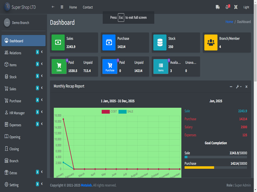Viewport: 257px width, 192px height.
Task: Click the Setting sidebar gear icon
Action: tap(6, 185)
